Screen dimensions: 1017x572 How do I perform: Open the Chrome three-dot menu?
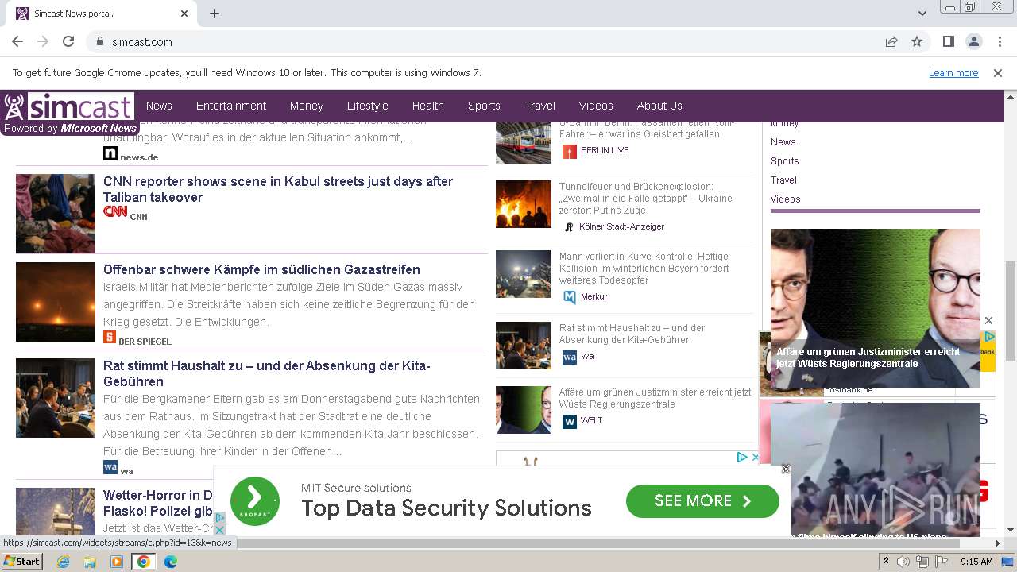(999, 41)
